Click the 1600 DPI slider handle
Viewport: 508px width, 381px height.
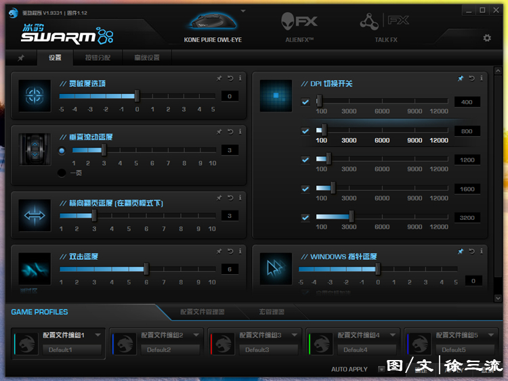[x=333, y=189]
